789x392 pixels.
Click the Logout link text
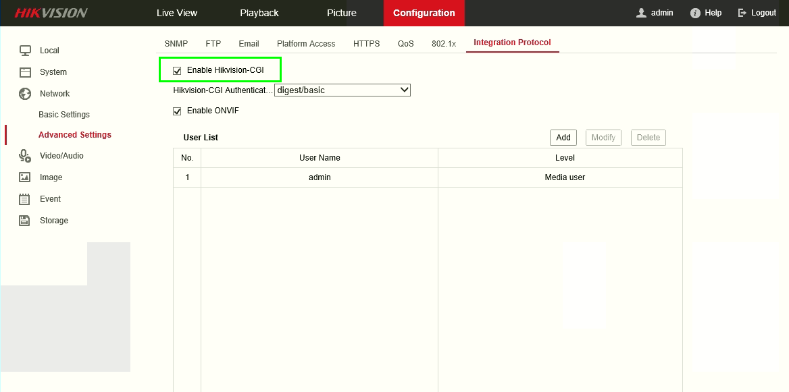(x=764, y=13)
